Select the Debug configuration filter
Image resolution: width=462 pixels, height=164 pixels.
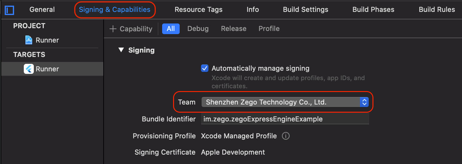coord(198,29)
